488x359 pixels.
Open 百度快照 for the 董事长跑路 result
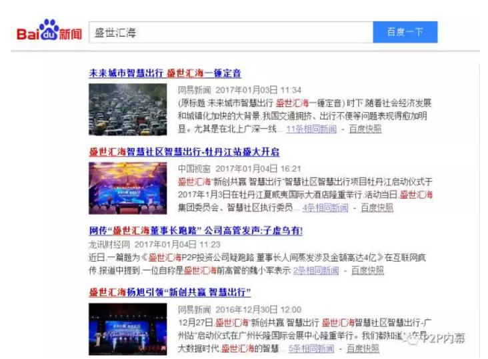click(x=367, y=270)
